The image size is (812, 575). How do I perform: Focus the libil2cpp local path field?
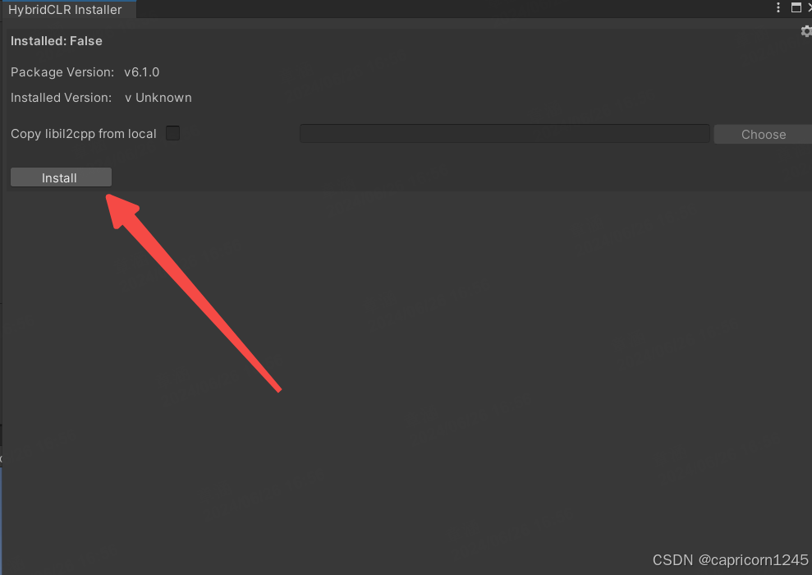(x=504, y=134)
